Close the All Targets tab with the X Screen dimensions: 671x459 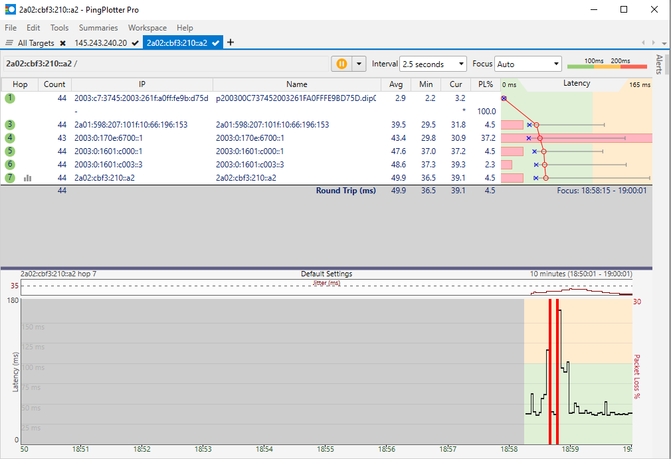[x=63, y=43]
